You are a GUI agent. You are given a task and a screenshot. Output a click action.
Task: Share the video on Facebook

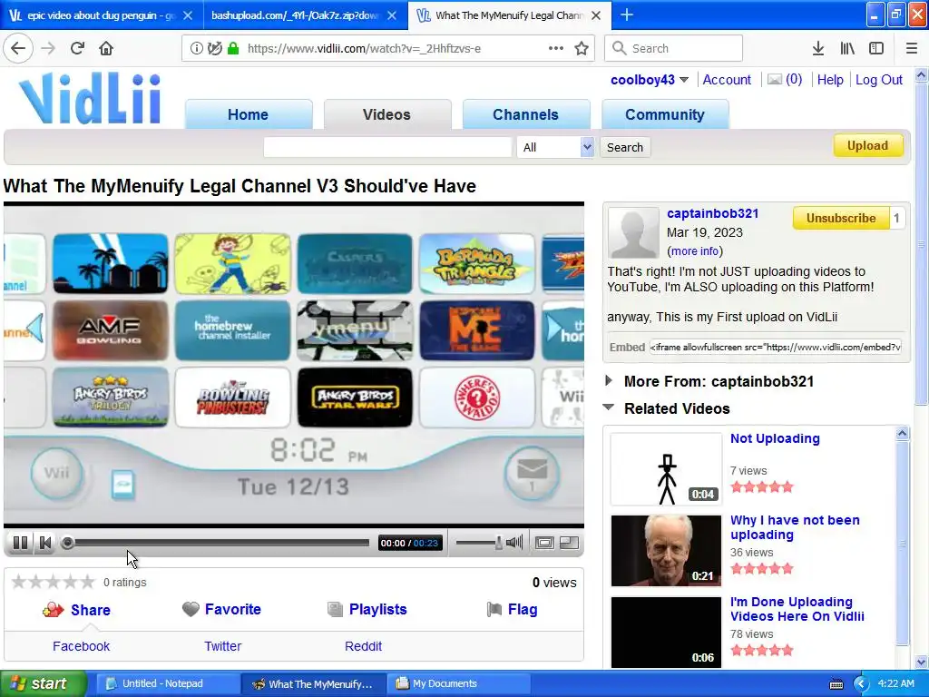coord(81,646)
